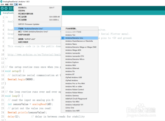Pick Arduino Ethernet from board list
The height and width of the screenshot is (121, 165).
point(80,68)
